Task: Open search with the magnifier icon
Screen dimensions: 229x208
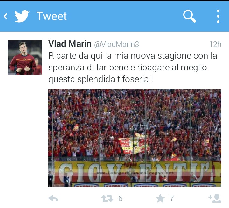Action: click(x=190, y=16)
